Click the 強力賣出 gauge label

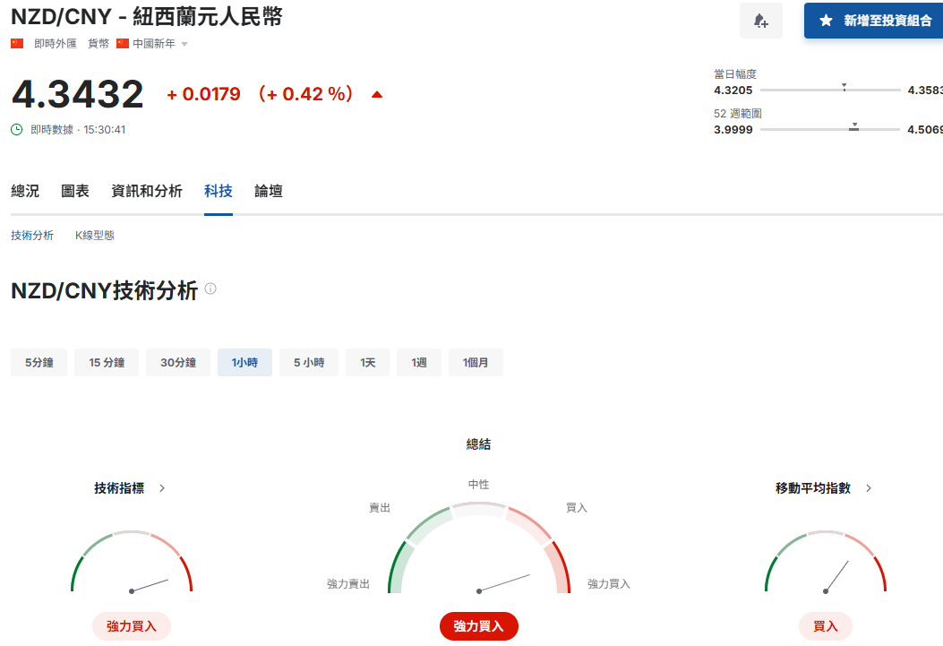coord(348,584)
